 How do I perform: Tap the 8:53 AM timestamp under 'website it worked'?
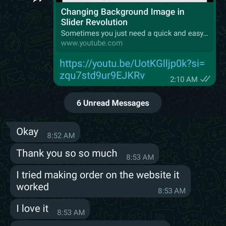pyautogui.click(x=172, y=191)
